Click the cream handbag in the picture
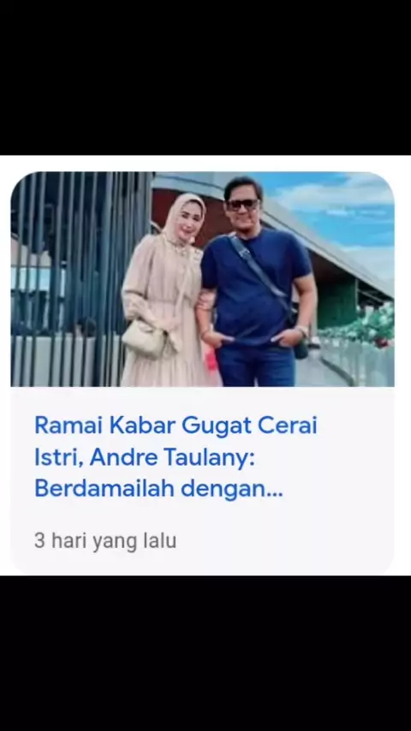This screenshot has height=731, width=411. click(x=144, y=338)
